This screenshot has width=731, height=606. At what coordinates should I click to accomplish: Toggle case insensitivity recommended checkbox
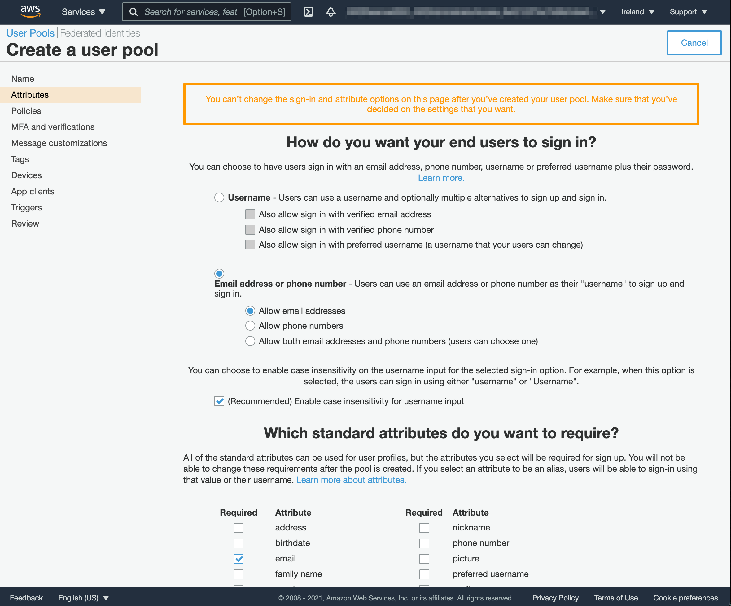(221, 401)
